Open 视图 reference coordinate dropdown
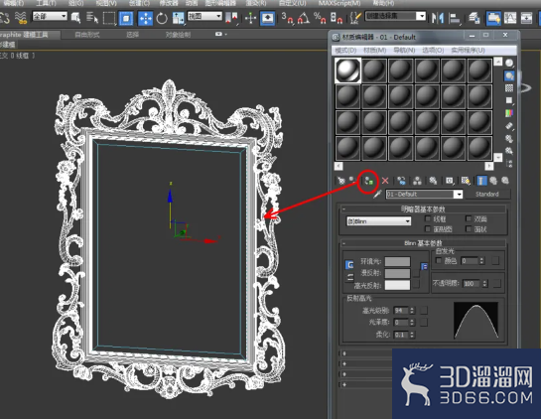Image resolution: width=541 pixels, height=419 pixels. (x=204, y=16)
